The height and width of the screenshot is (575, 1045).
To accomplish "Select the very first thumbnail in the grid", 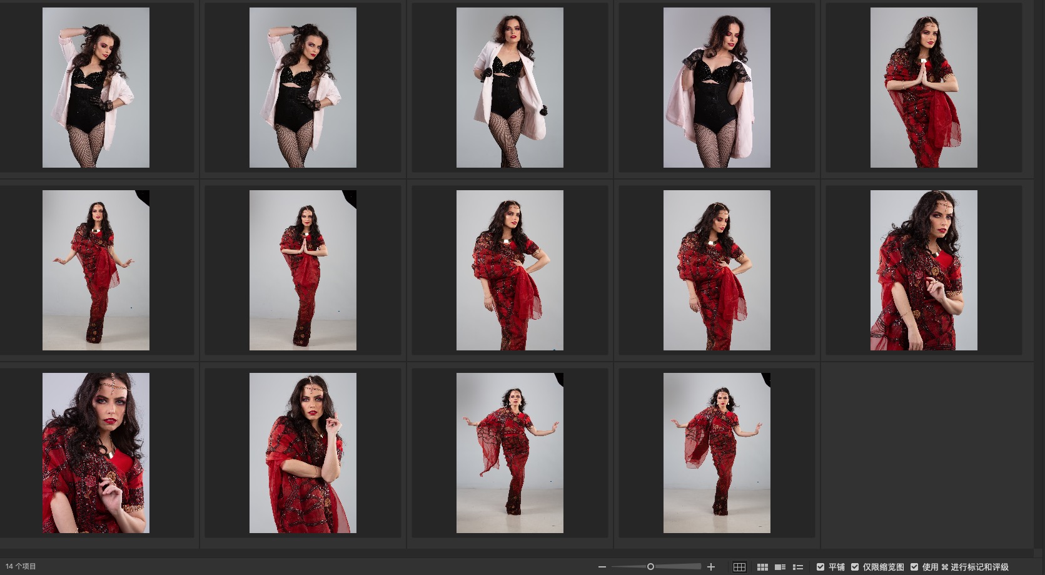I will pyautogui.click(x=96, y=88).
